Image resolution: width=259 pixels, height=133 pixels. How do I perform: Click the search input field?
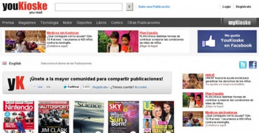point(88,7)
